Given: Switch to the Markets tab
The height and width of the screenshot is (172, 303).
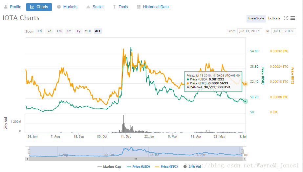Looking at the screenshot, I should point(67,7).
